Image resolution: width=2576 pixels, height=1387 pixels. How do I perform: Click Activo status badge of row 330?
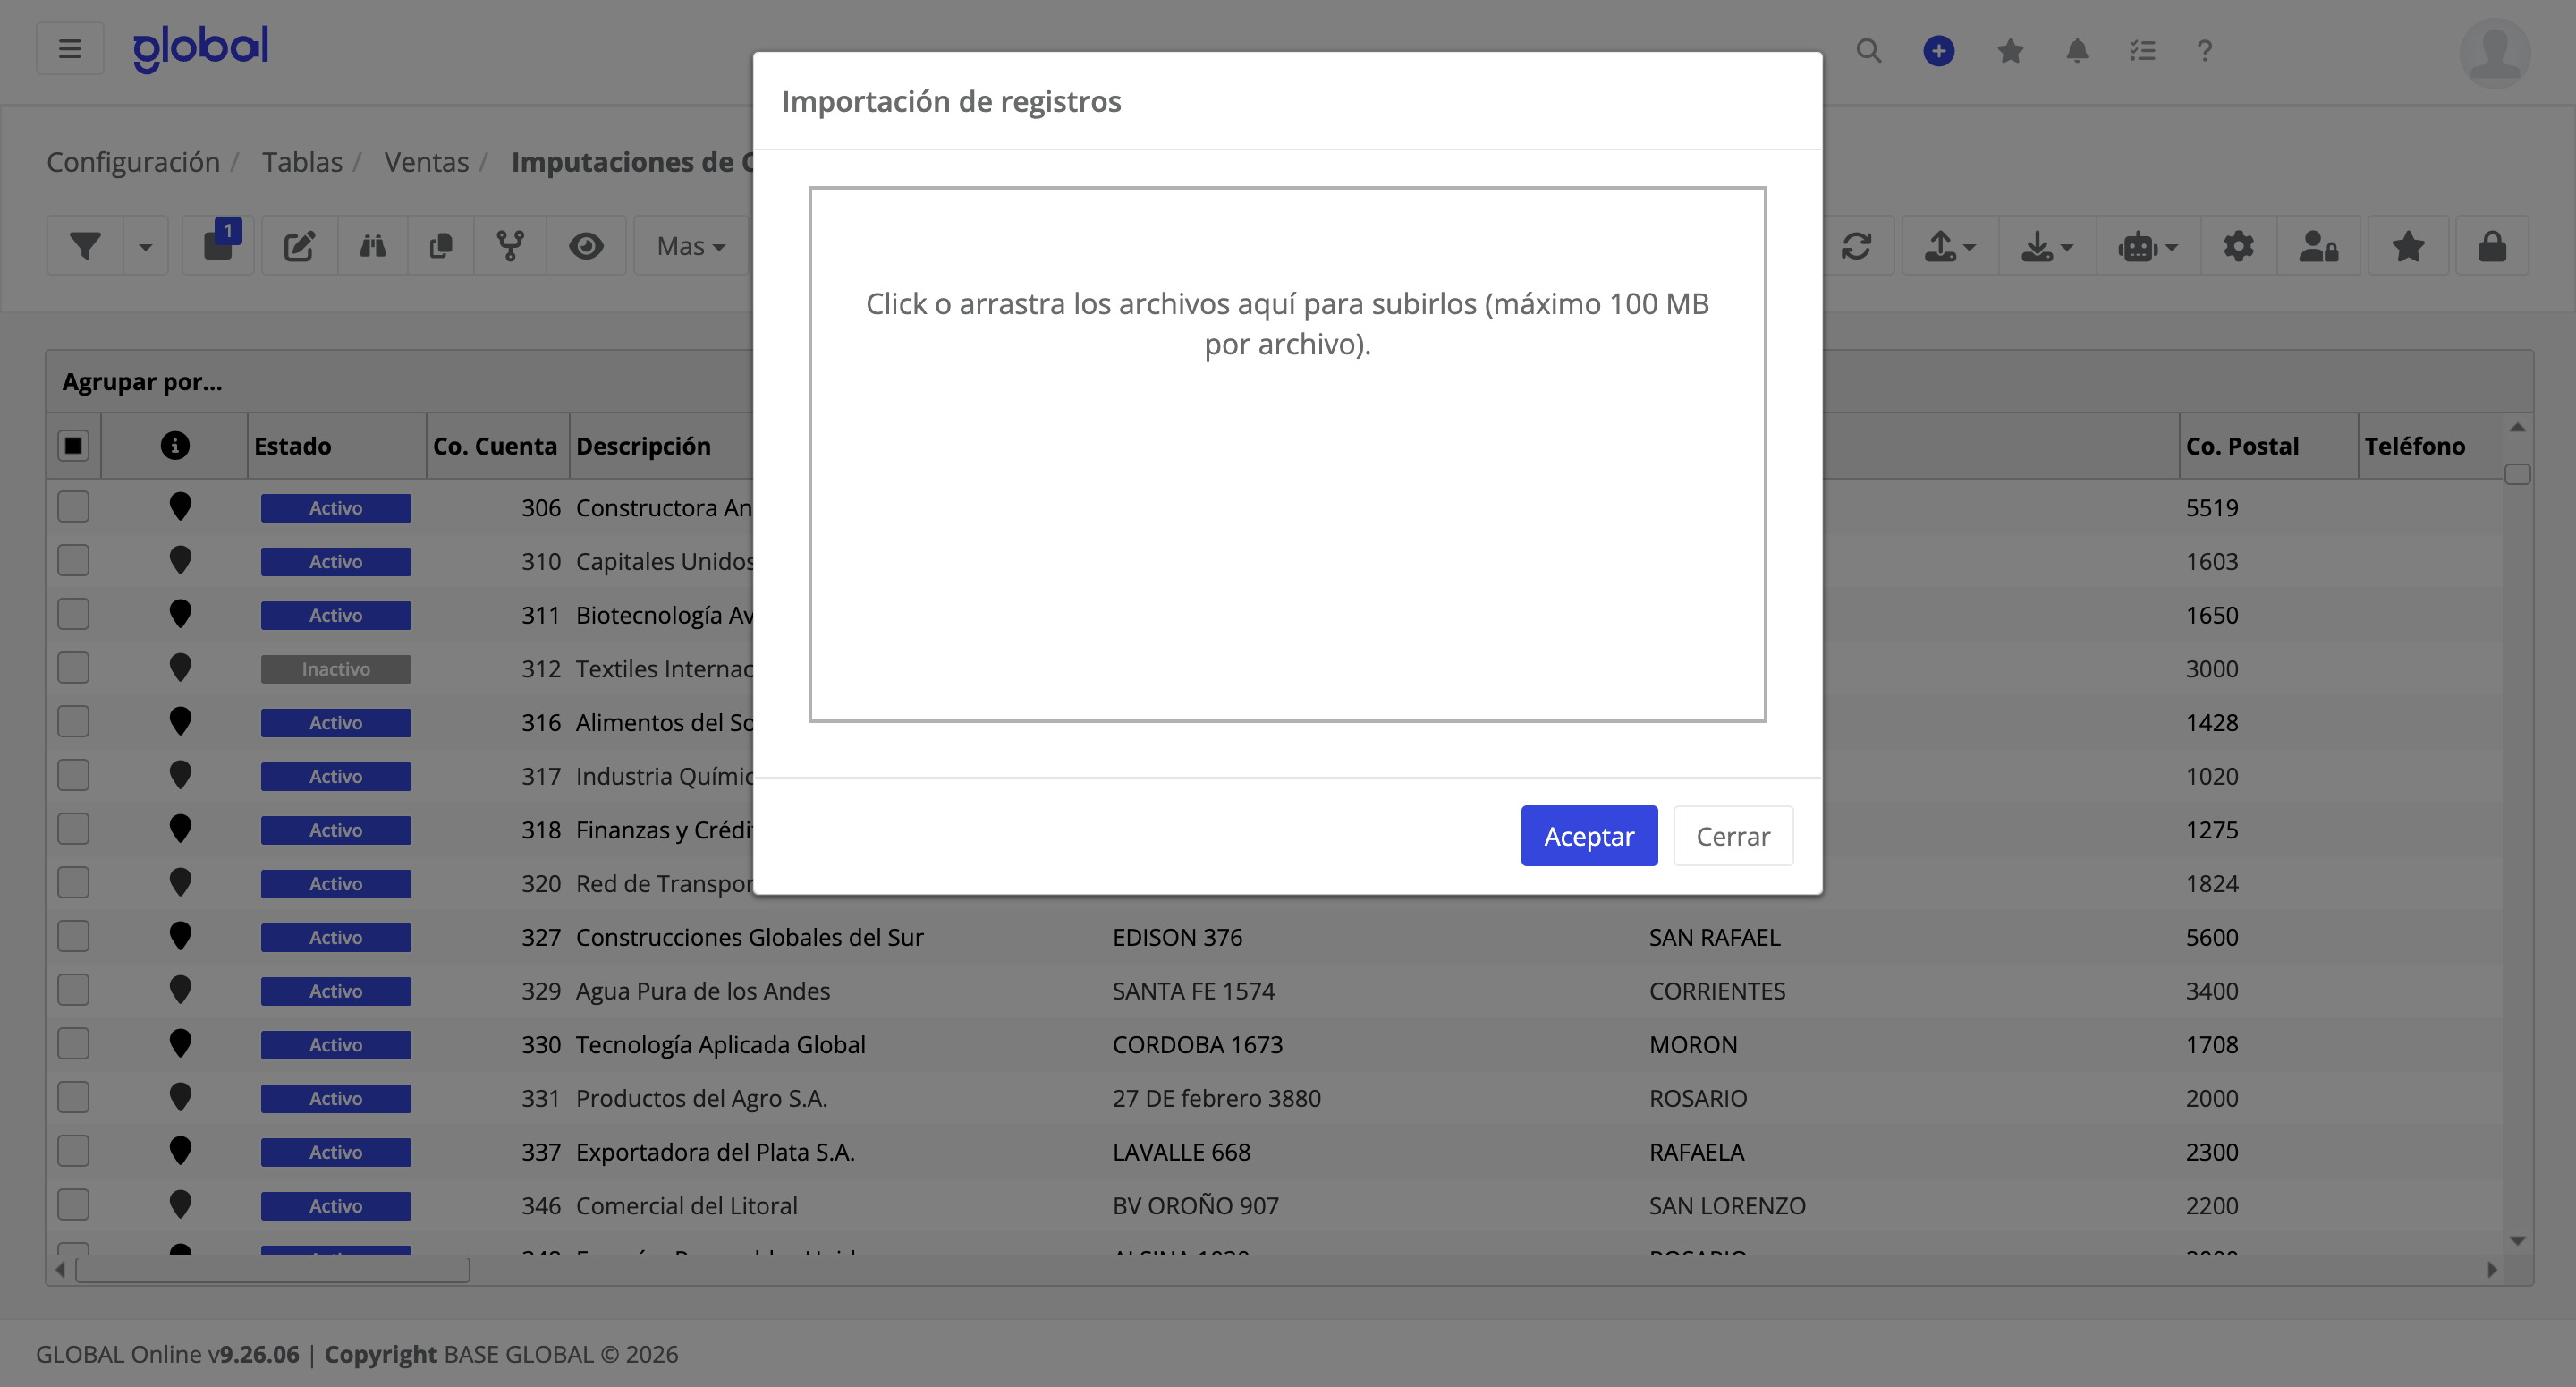336,1043
